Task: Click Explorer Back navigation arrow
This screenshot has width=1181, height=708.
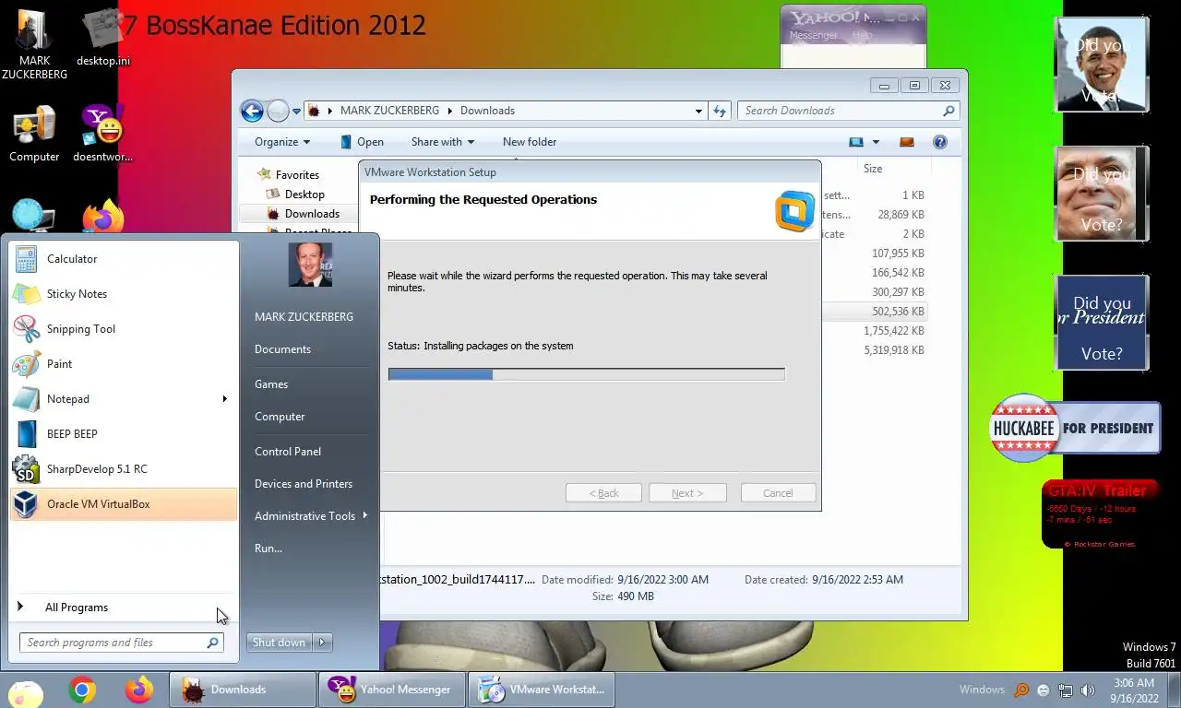Action: (x=252, y=112)
